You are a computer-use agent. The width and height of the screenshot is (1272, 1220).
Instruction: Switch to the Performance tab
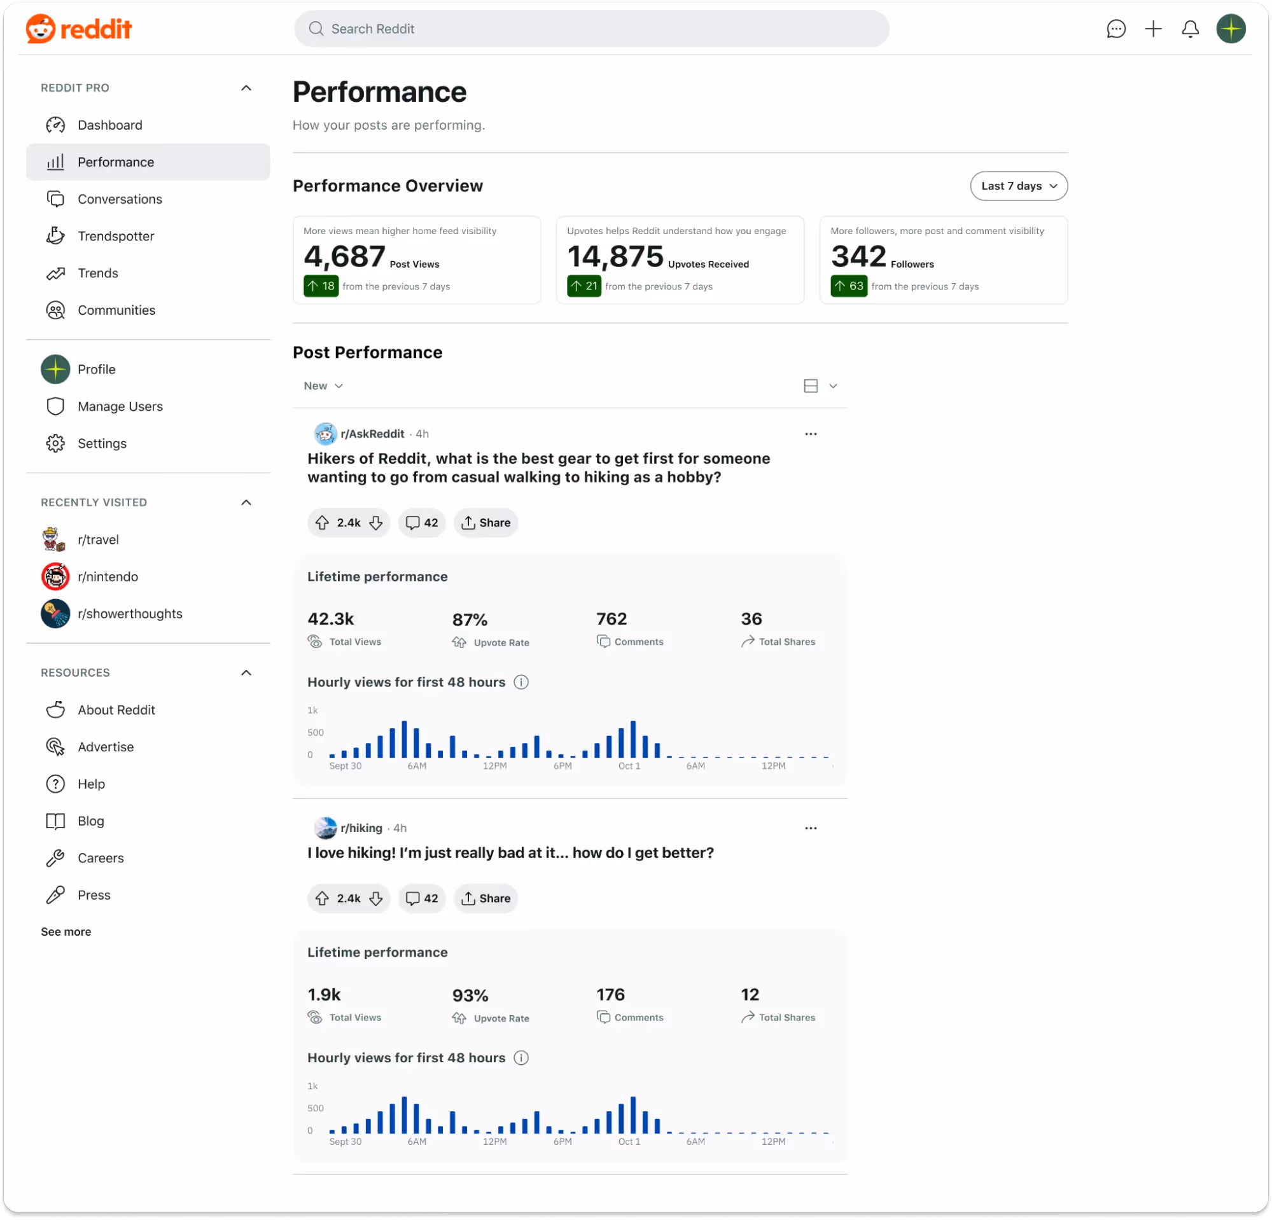(116, 162)
